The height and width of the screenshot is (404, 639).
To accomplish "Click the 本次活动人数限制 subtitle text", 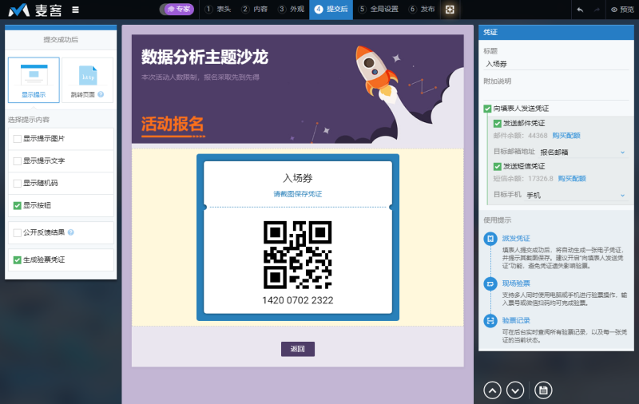I will (200, 77).
